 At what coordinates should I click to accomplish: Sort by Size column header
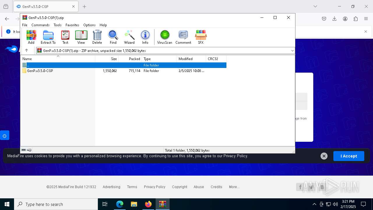[107, 59]
